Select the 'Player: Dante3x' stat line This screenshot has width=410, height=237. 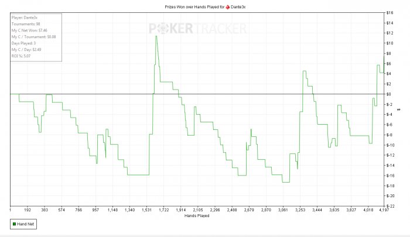(x=25, y=18)
